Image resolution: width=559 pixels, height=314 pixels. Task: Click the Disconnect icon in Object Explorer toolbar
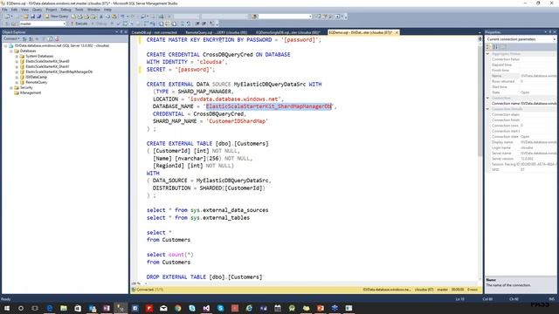31,38
